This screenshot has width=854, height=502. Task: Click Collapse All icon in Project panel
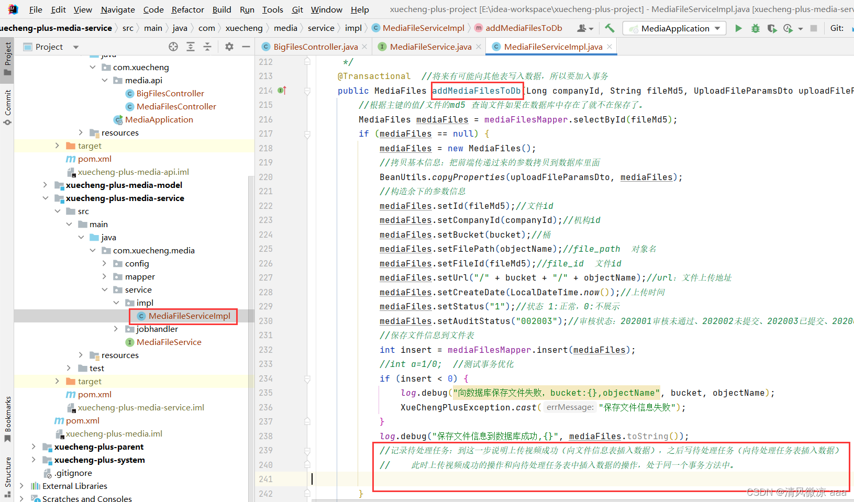207,47
